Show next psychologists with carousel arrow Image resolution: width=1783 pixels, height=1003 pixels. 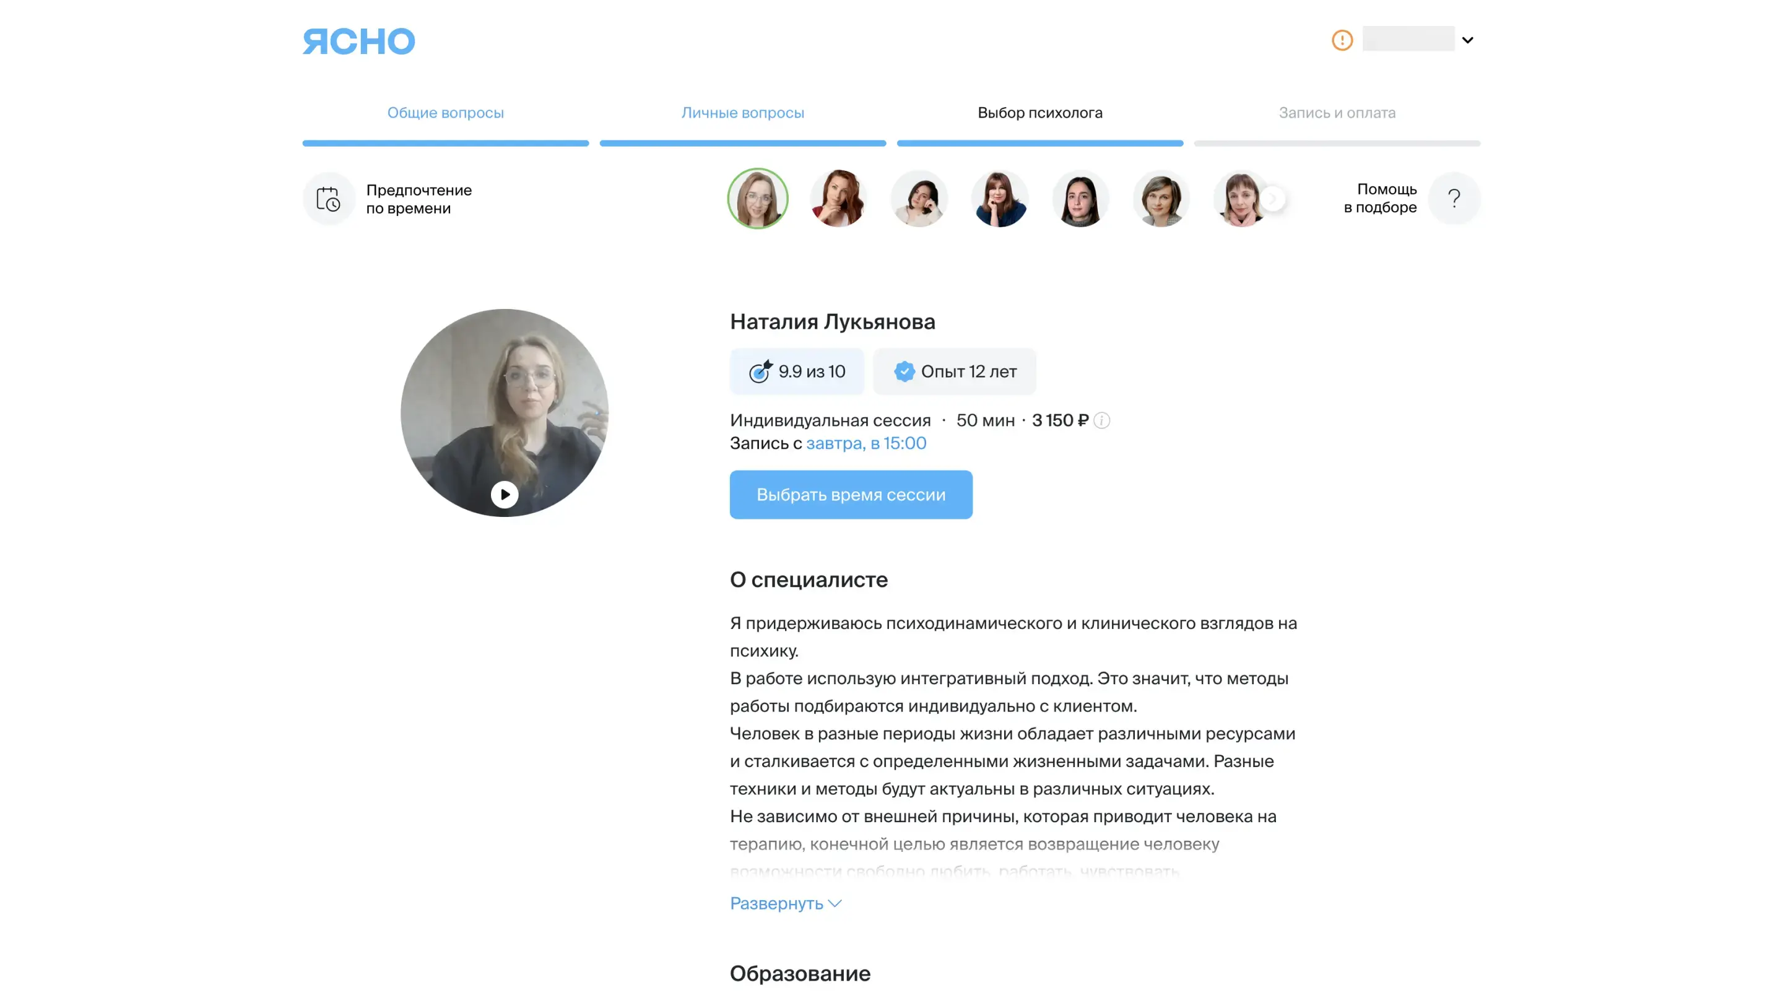(x=1272, y=199)
